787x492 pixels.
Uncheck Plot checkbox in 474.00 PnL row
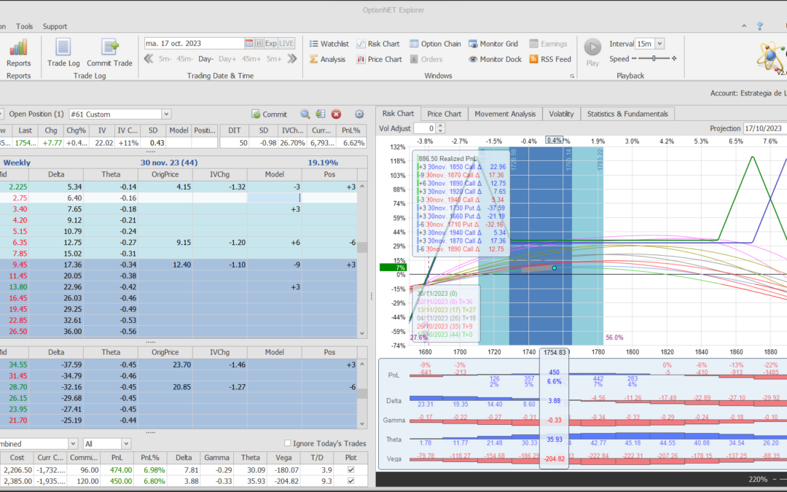click(x=351, y=470)
